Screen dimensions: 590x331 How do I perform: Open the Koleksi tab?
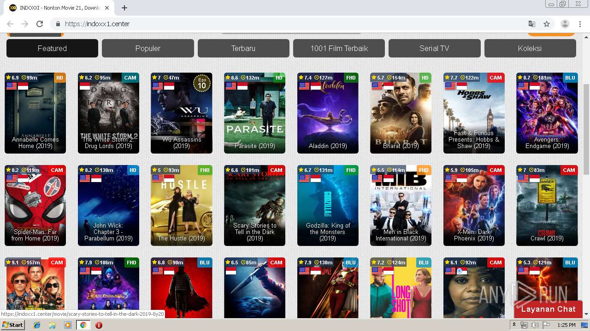[530, 48]
